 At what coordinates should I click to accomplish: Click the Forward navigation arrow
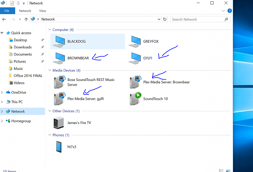[x=13, y=19]
